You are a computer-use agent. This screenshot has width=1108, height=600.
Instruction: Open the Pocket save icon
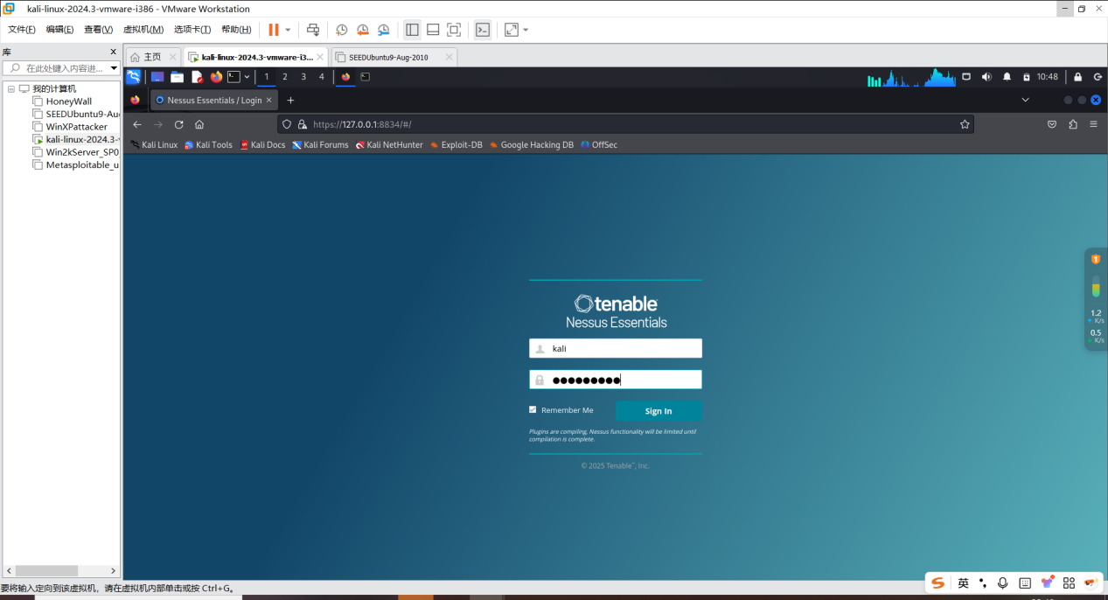pyautogui.click(x=1052, y=124)
